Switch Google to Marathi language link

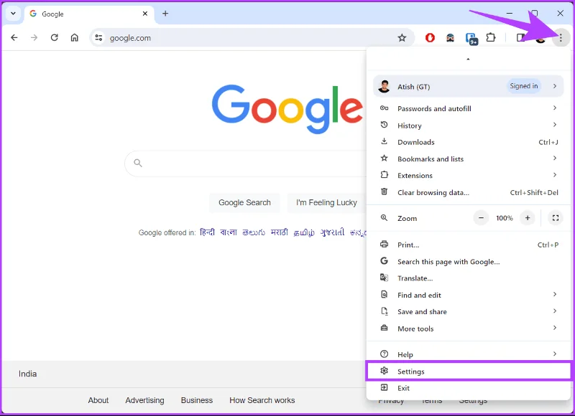coord(279,232)
